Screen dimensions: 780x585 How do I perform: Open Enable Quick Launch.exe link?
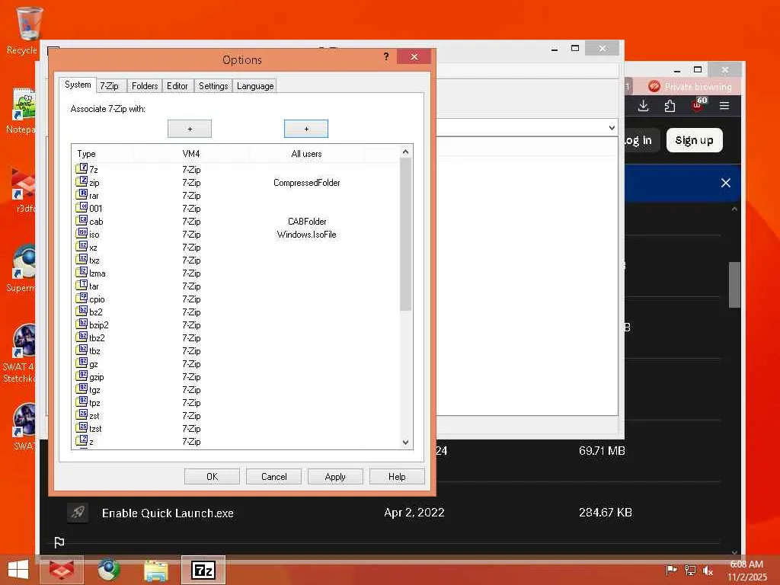(168, 513)
